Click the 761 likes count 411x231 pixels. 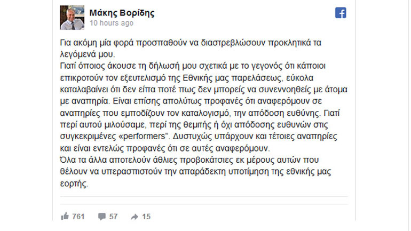79,216
